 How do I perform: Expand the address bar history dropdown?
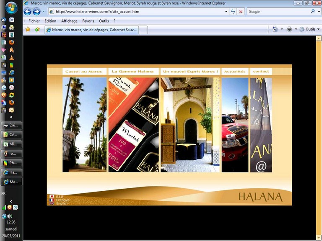tap(226, 12)
